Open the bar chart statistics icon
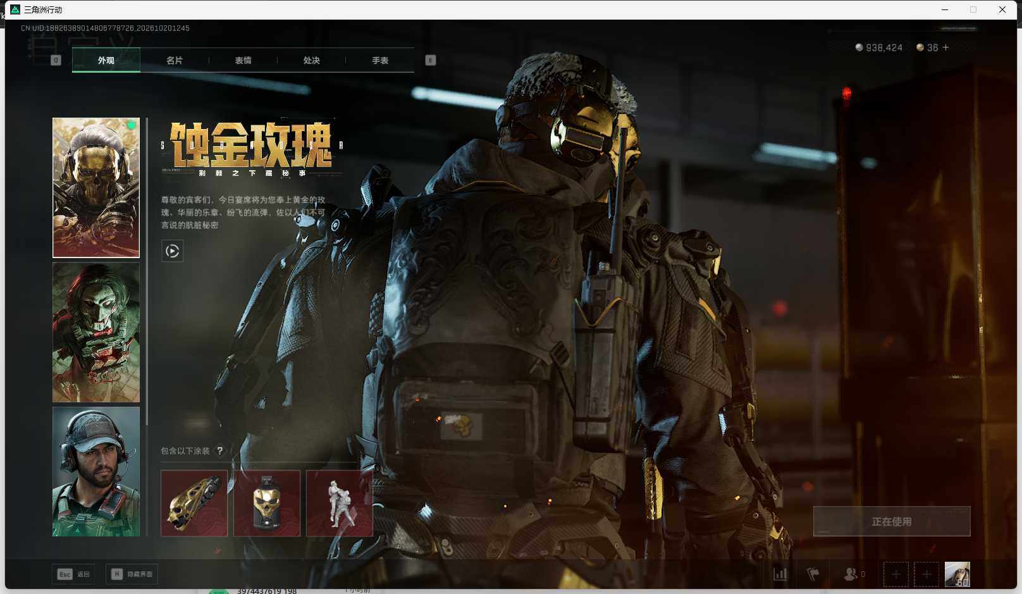The height and width of the screenshot is (594, 1022). [x=780, y=574]
